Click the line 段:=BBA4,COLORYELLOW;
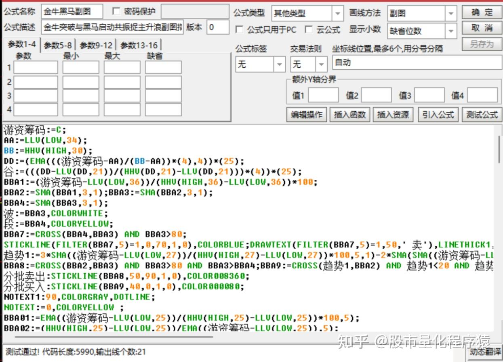The image size is (503, 362). click(59, 224)
